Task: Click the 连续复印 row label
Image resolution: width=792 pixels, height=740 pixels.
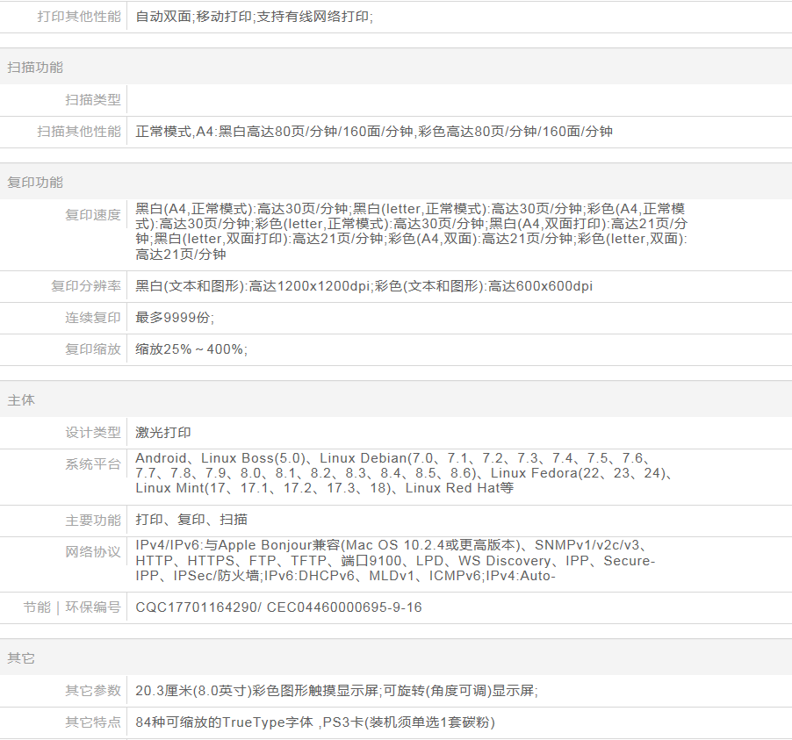Action: [93, 318]
